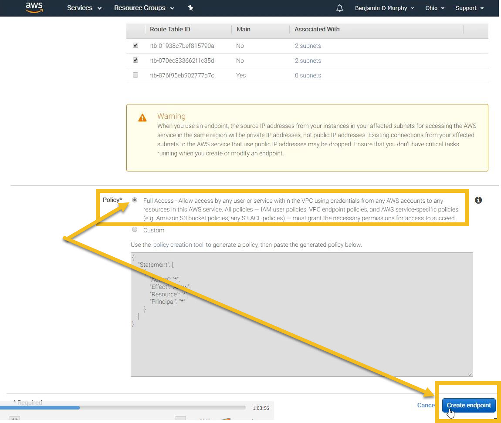Open the Benjamin D Murphy account menu

click(x=384, y=8)
